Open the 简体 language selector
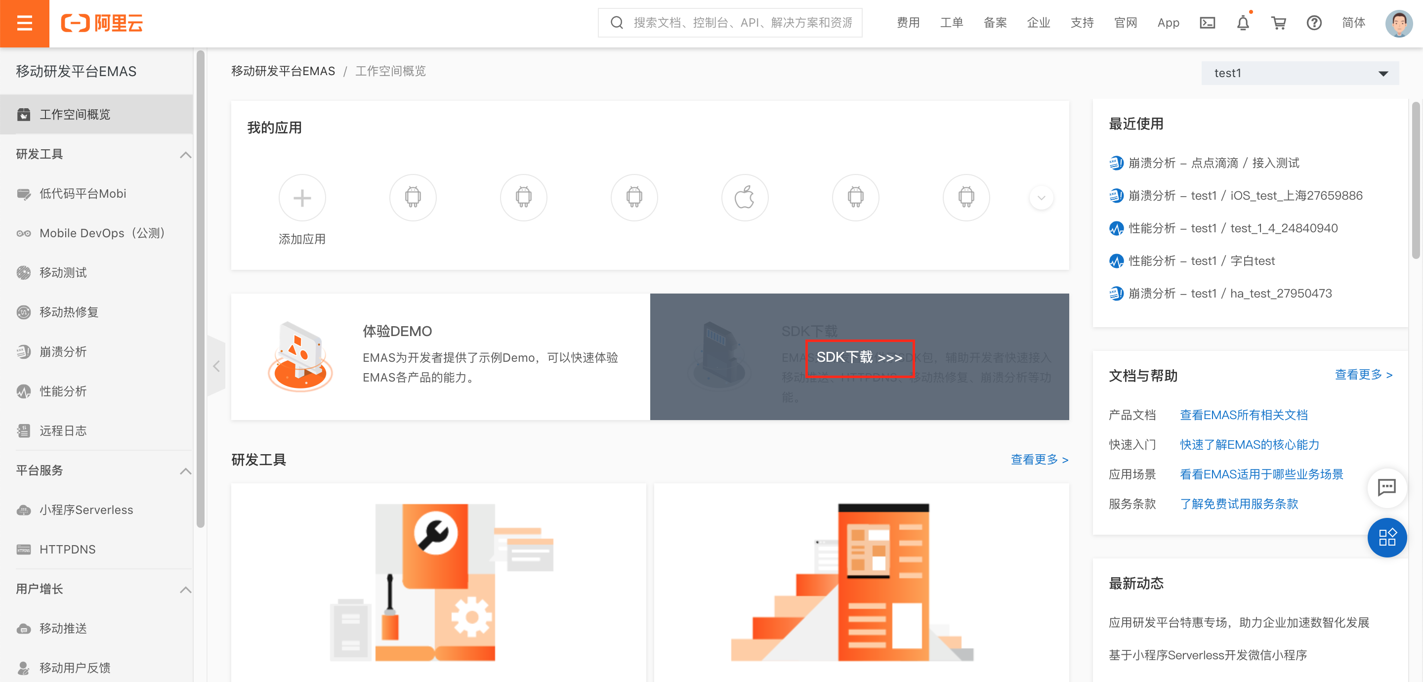1423x682 pixels. click(1353, 23)
